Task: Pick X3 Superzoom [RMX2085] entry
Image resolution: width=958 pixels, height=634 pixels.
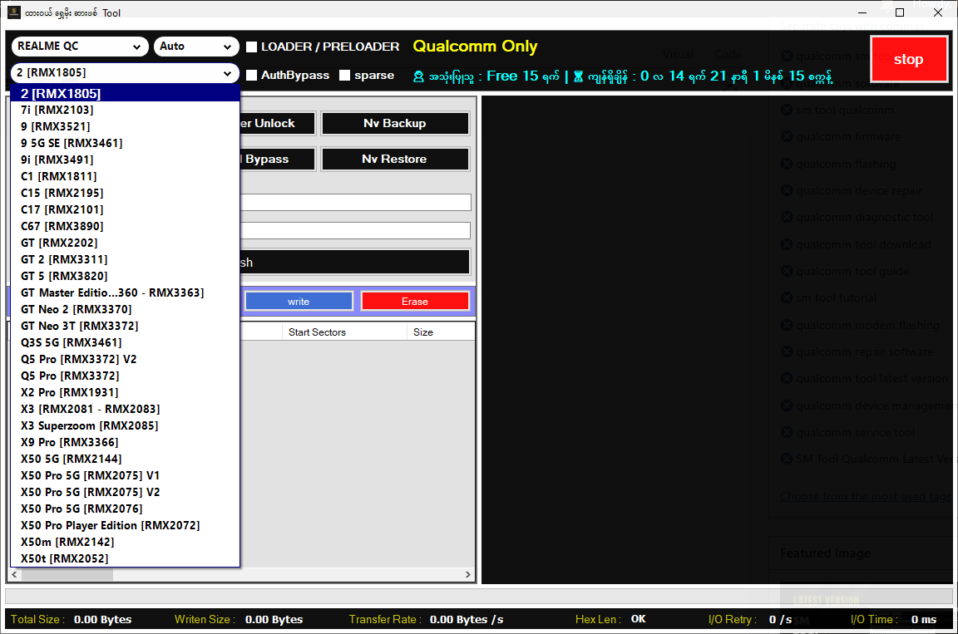Action: [x=89, y=425]
